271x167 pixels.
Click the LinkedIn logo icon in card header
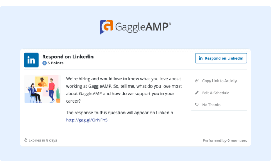click(x=31, y=60)
